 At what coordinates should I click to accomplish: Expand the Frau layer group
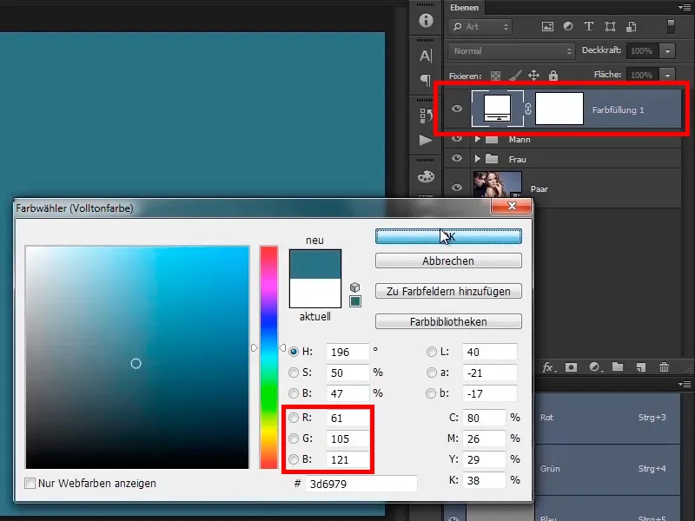(477, 159)
